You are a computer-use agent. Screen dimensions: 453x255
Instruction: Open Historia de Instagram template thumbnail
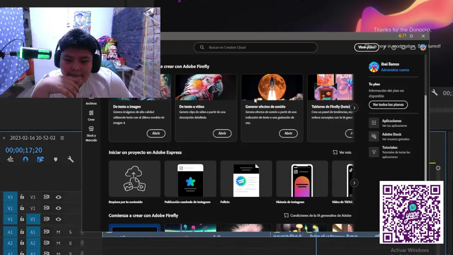pyautogui.click(x=302, y=178)
